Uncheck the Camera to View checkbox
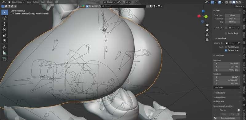This screenshot has width=246, height=120. [226, 50]
